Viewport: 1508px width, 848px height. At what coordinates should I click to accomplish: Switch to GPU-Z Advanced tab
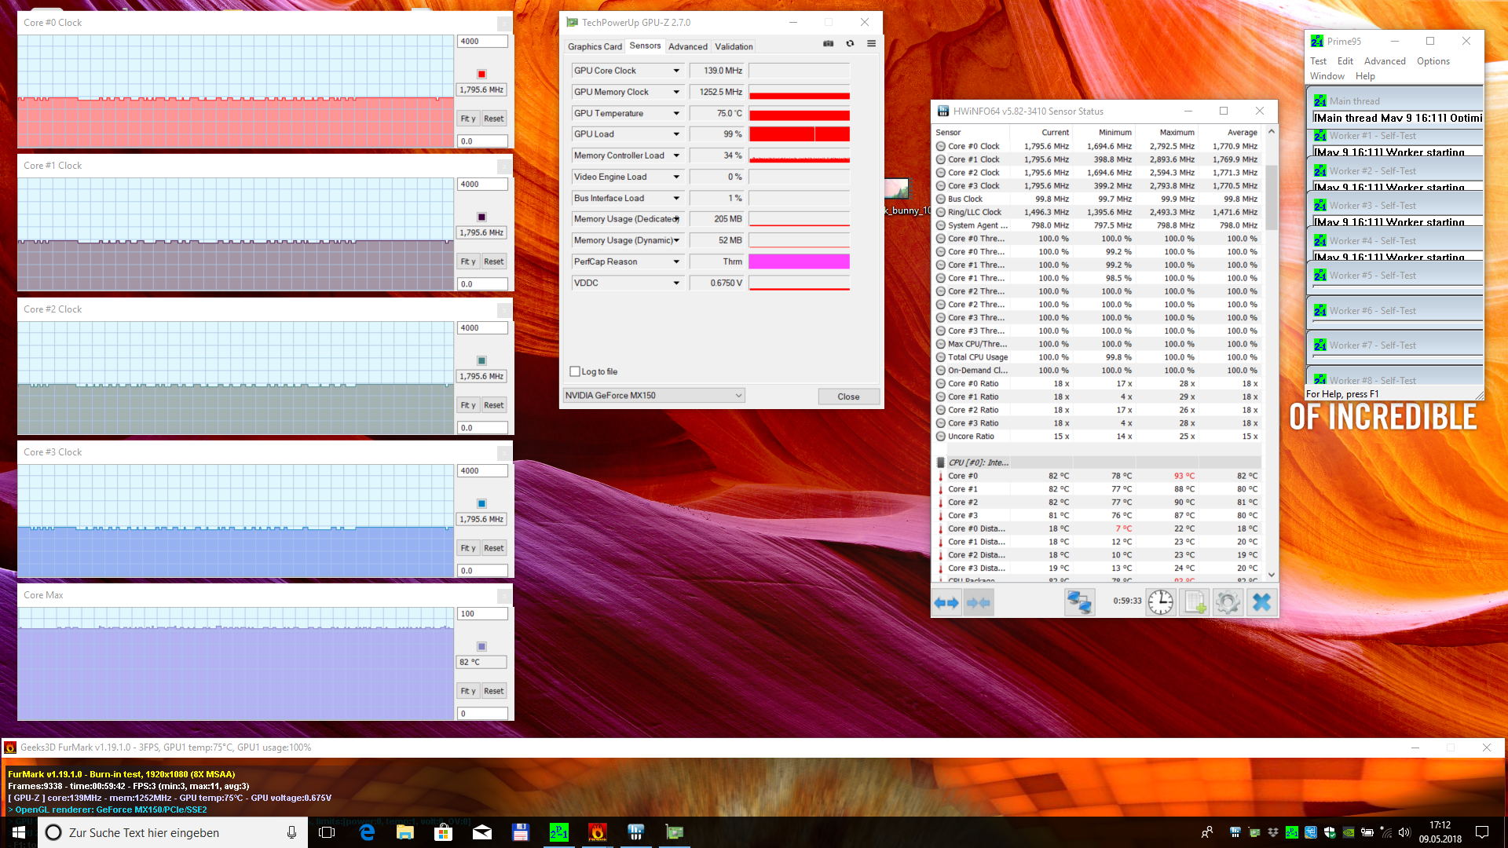pyautogui.click(x=688, y=46)
